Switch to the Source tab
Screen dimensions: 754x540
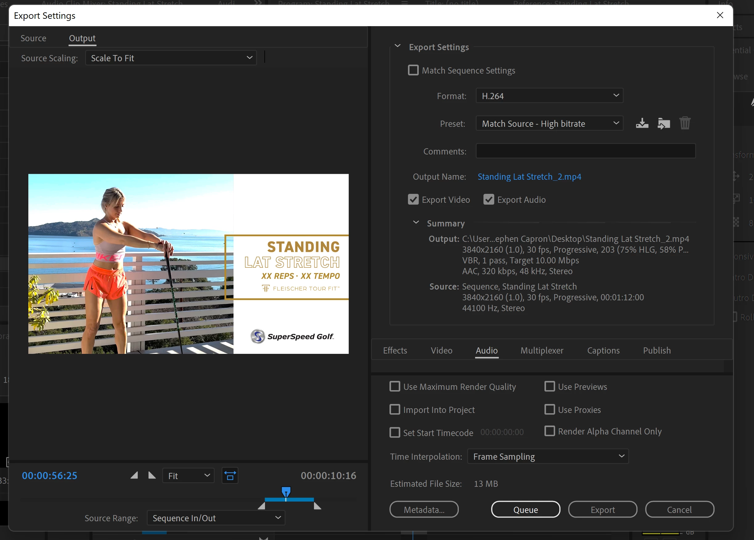pos(33,38)
